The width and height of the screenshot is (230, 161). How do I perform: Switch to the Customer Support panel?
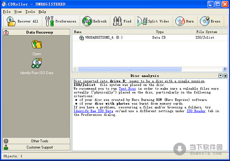pos(36,147)
